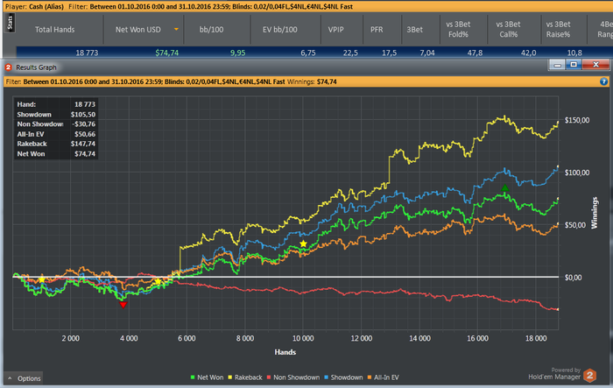Click the $150,00 axis label
613x388 pixels.
(577, 120)
